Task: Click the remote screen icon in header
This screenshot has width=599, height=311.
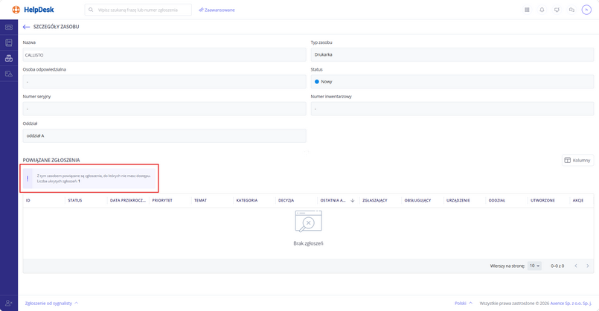Action: (x=557, y=10)
